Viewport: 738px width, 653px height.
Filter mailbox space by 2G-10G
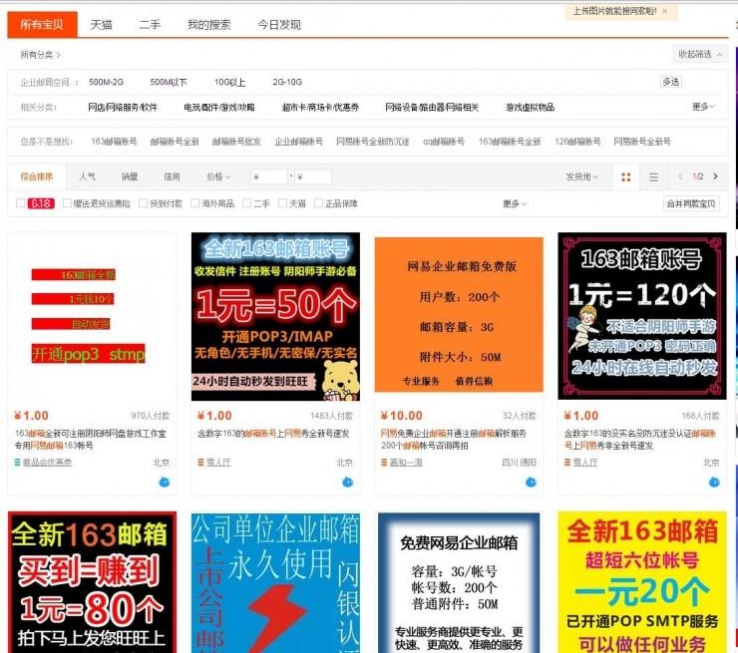(x=287, y=82)
